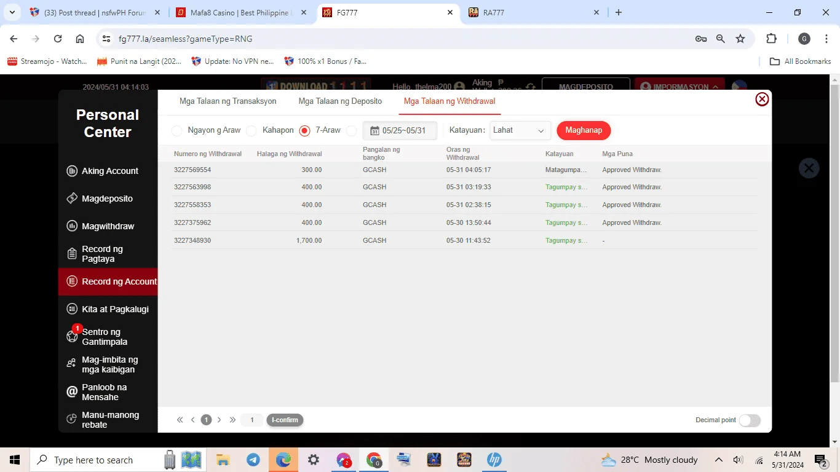The height and width of the screenshot is (472, 840).
Task: Click withdrawal time 05-30 11:43:52
Action: pyautogui.click(x=469, y=240)
